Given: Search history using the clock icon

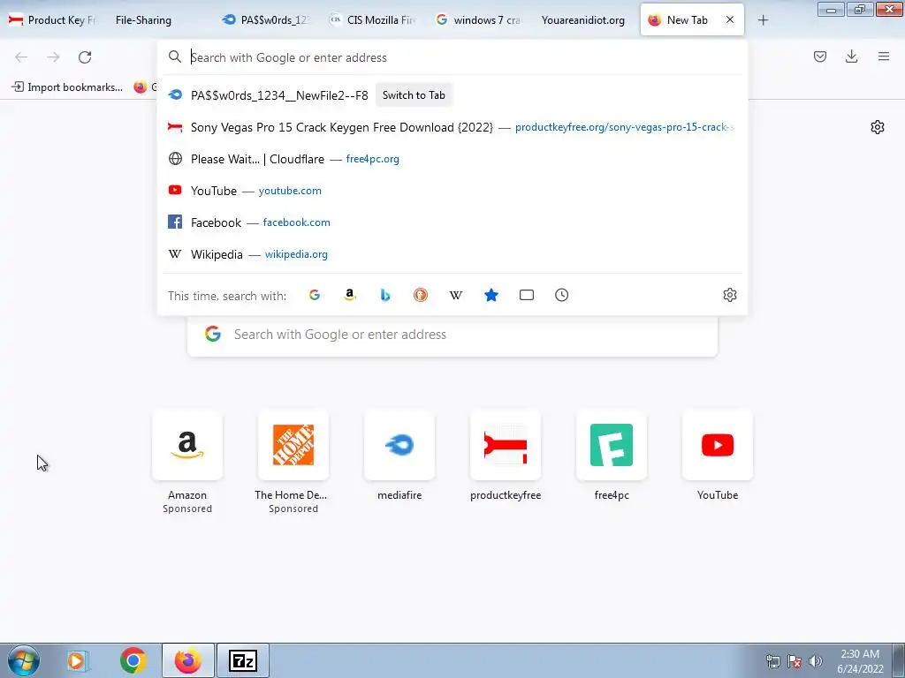Looking at the screenshot, I should [561, 295].
